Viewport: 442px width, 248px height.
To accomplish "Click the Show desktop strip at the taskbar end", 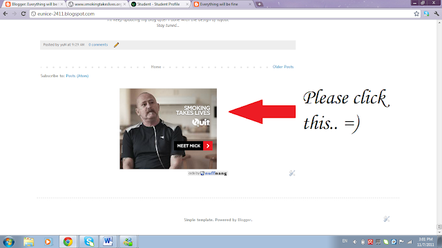I will [439, 242].
